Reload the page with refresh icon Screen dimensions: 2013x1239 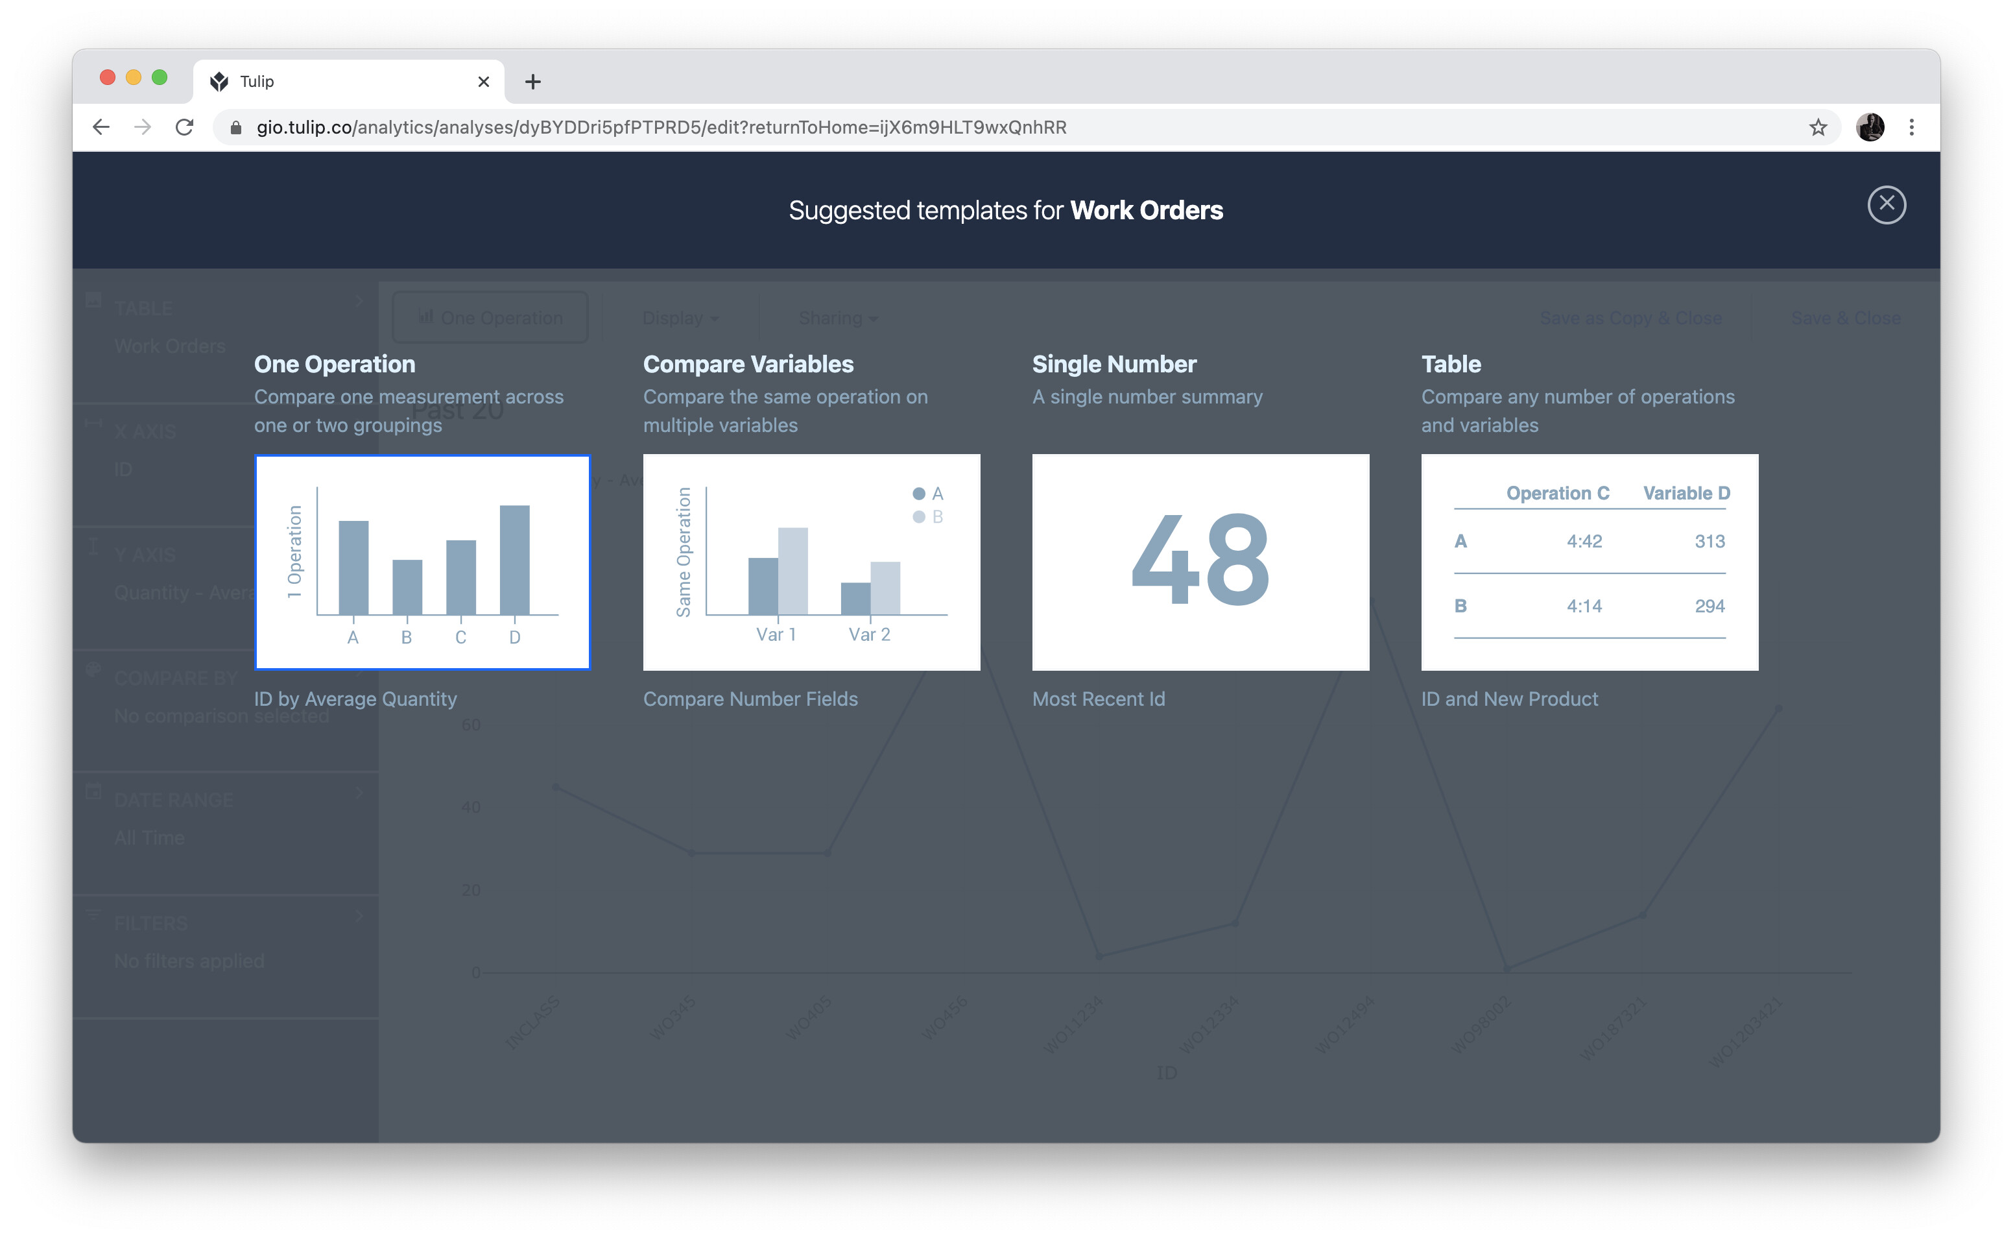pyautogui.click(x=185, y=127)
